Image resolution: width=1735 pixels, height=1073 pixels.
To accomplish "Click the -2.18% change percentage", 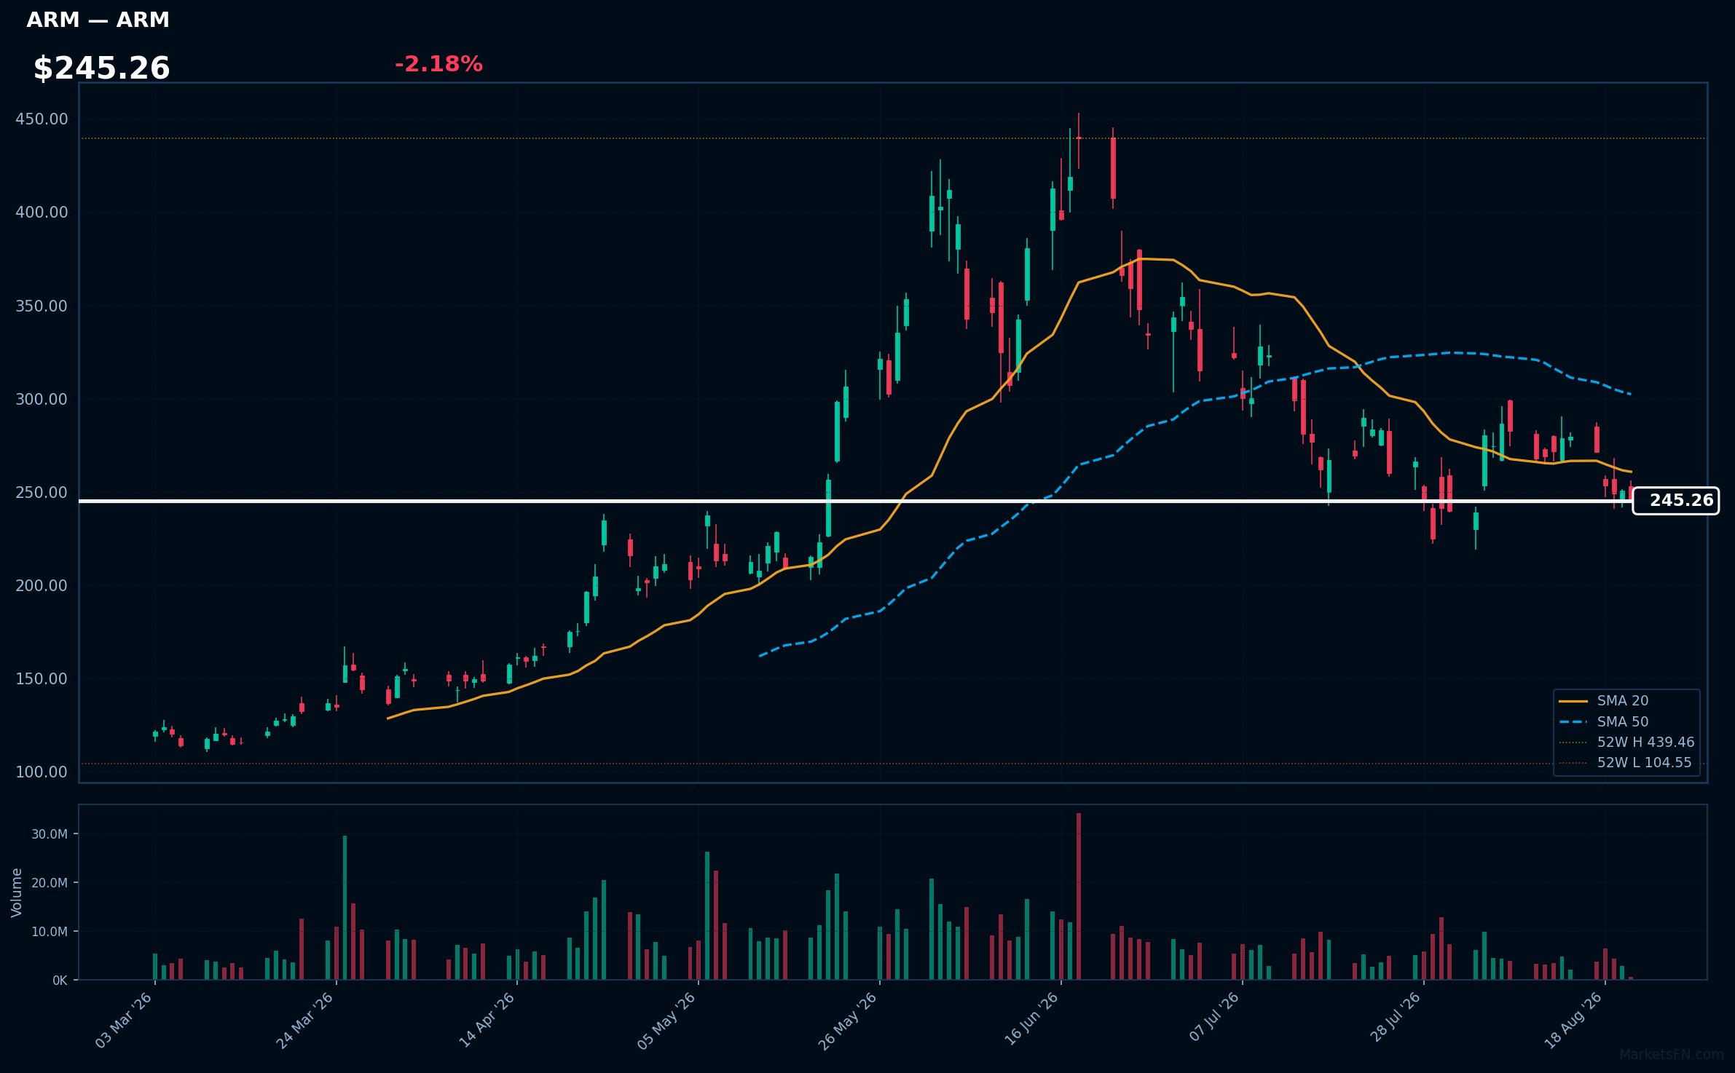I will [438, 64].
